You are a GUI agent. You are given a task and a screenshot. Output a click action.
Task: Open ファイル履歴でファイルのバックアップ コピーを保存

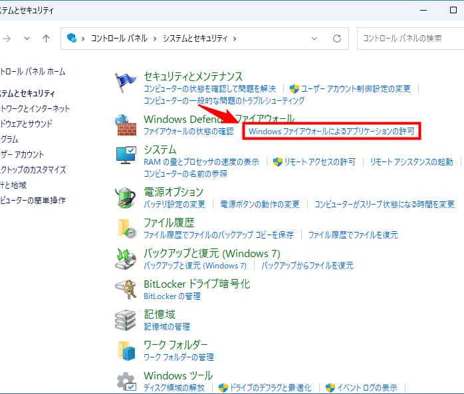coord(219,235)
